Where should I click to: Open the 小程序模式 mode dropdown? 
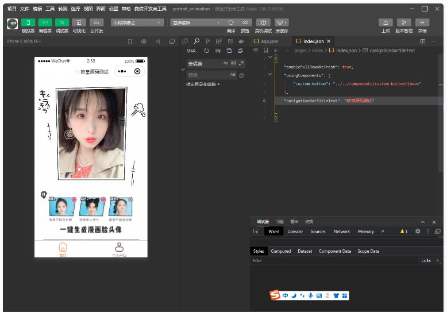137,22
